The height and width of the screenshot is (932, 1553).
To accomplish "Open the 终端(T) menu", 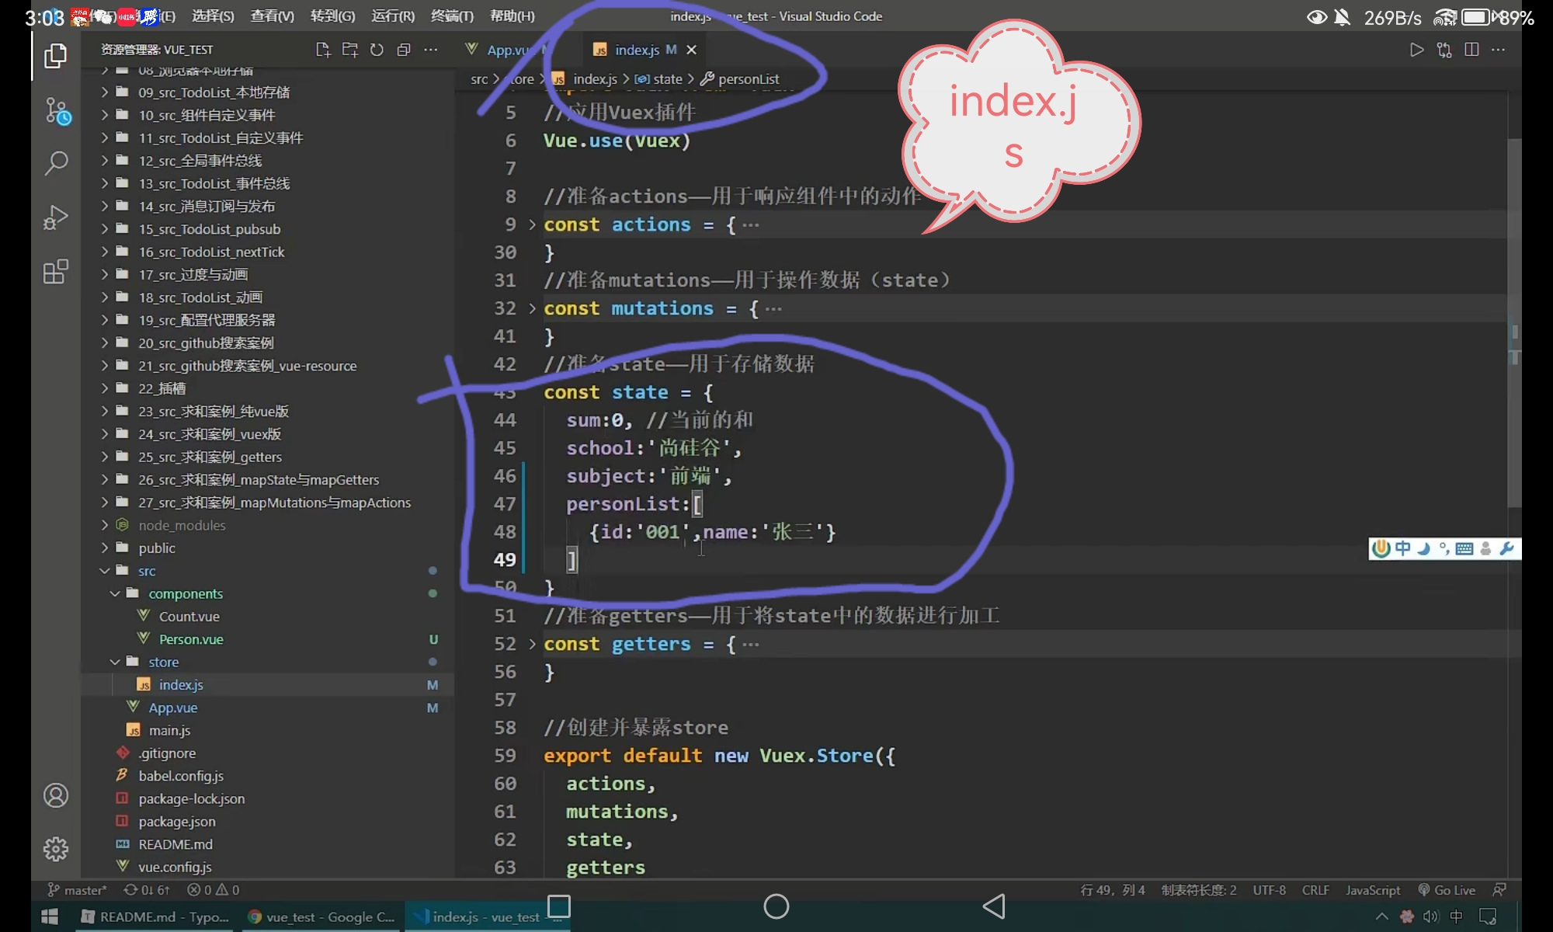I will coord(452,16).
